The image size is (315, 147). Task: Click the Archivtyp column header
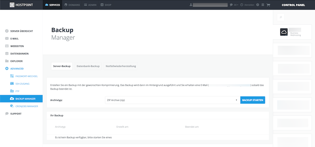pos(60,127)
